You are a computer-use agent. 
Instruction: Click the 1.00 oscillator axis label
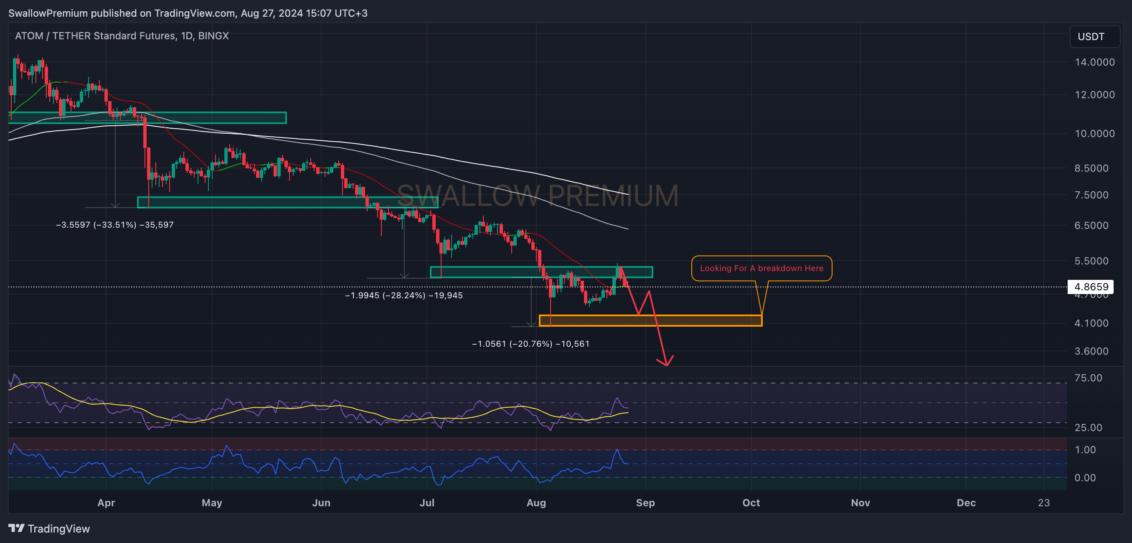1085,449
